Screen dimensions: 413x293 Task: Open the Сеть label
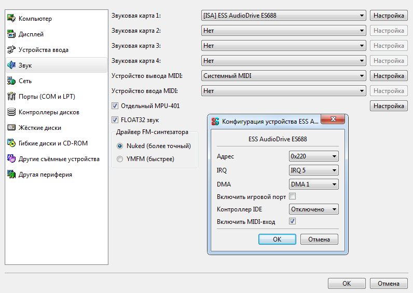pos(25,81)
